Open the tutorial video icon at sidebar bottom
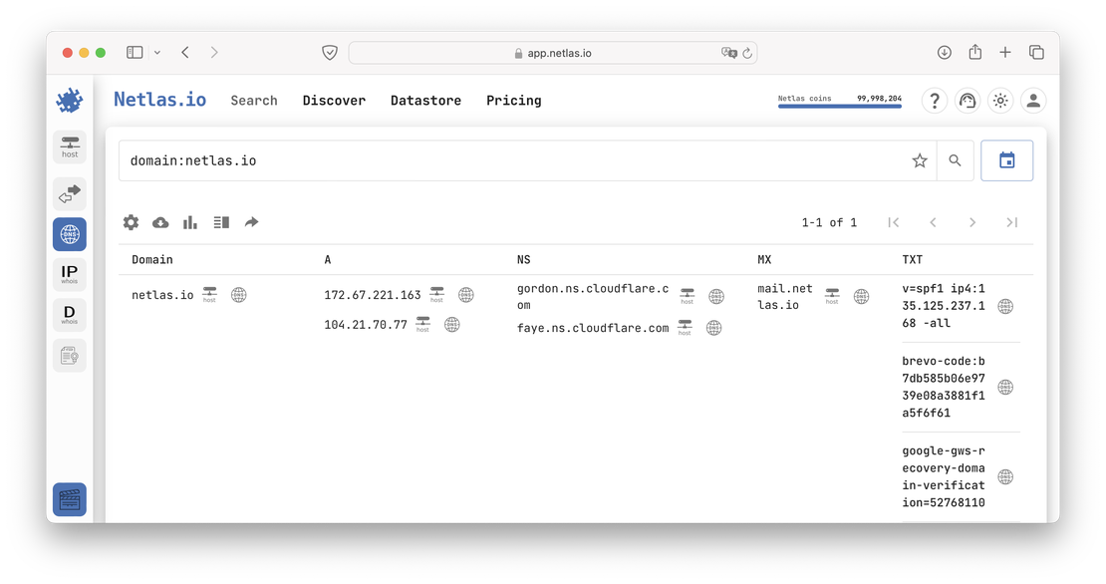 (70, 499)
